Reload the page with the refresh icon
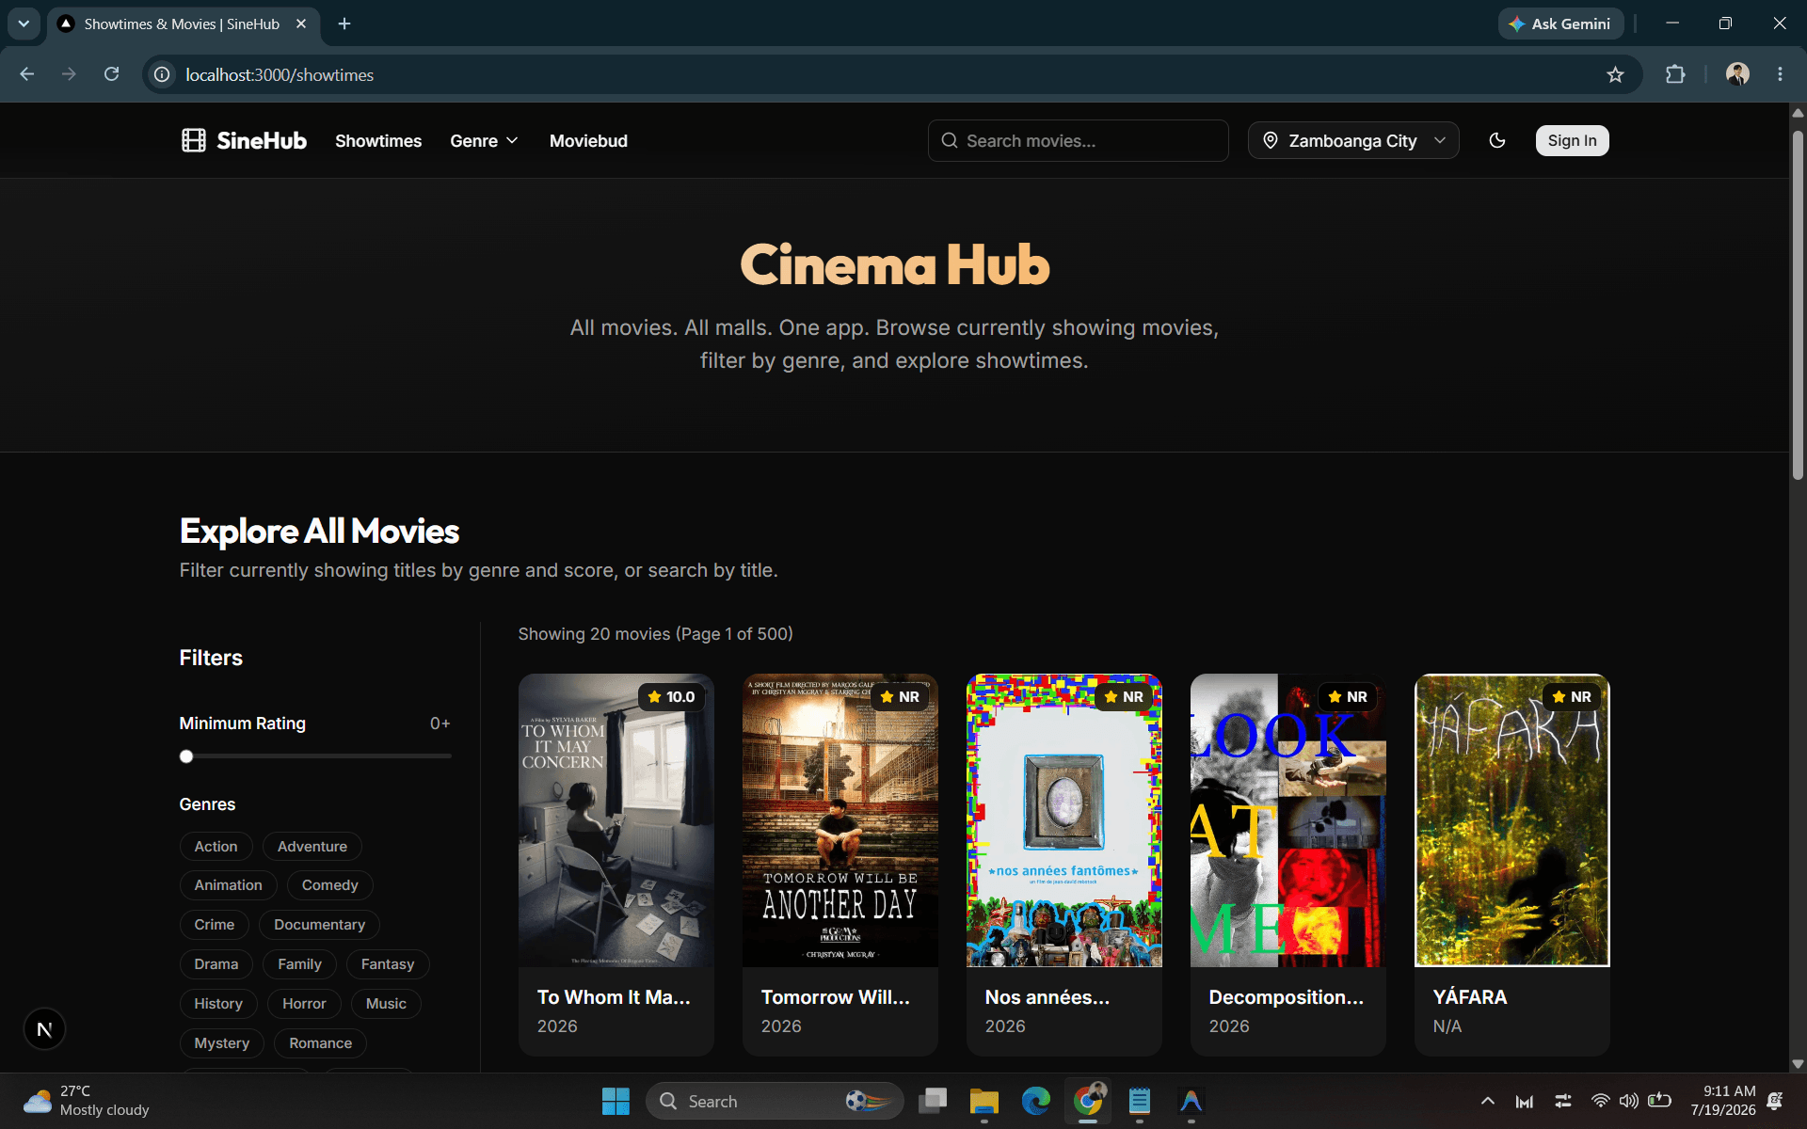Screen dimensions: 1807x1129 tap(111, 74)
